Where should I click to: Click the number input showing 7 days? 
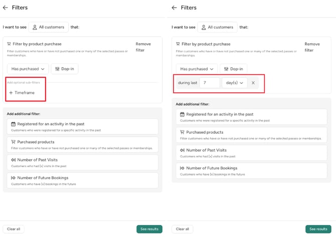pyautogui.click(x=209, y=83)
